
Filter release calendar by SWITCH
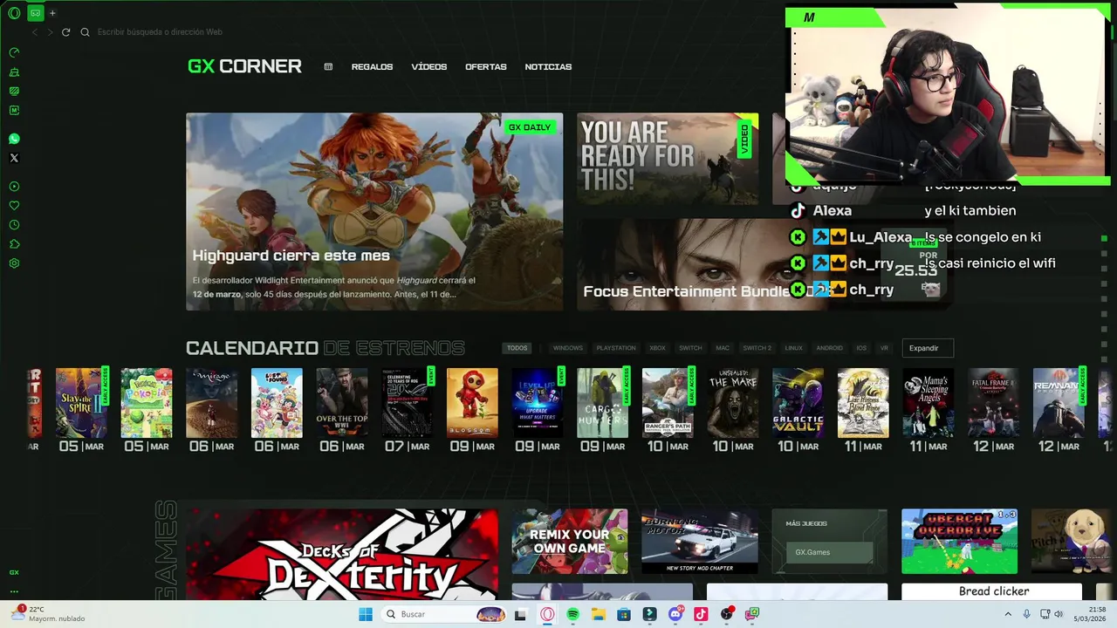pyautogui.click(x=690, y=348)
